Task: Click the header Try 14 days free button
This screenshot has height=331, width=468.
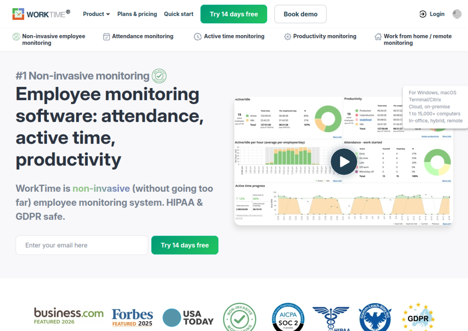Action: point(234,14)
